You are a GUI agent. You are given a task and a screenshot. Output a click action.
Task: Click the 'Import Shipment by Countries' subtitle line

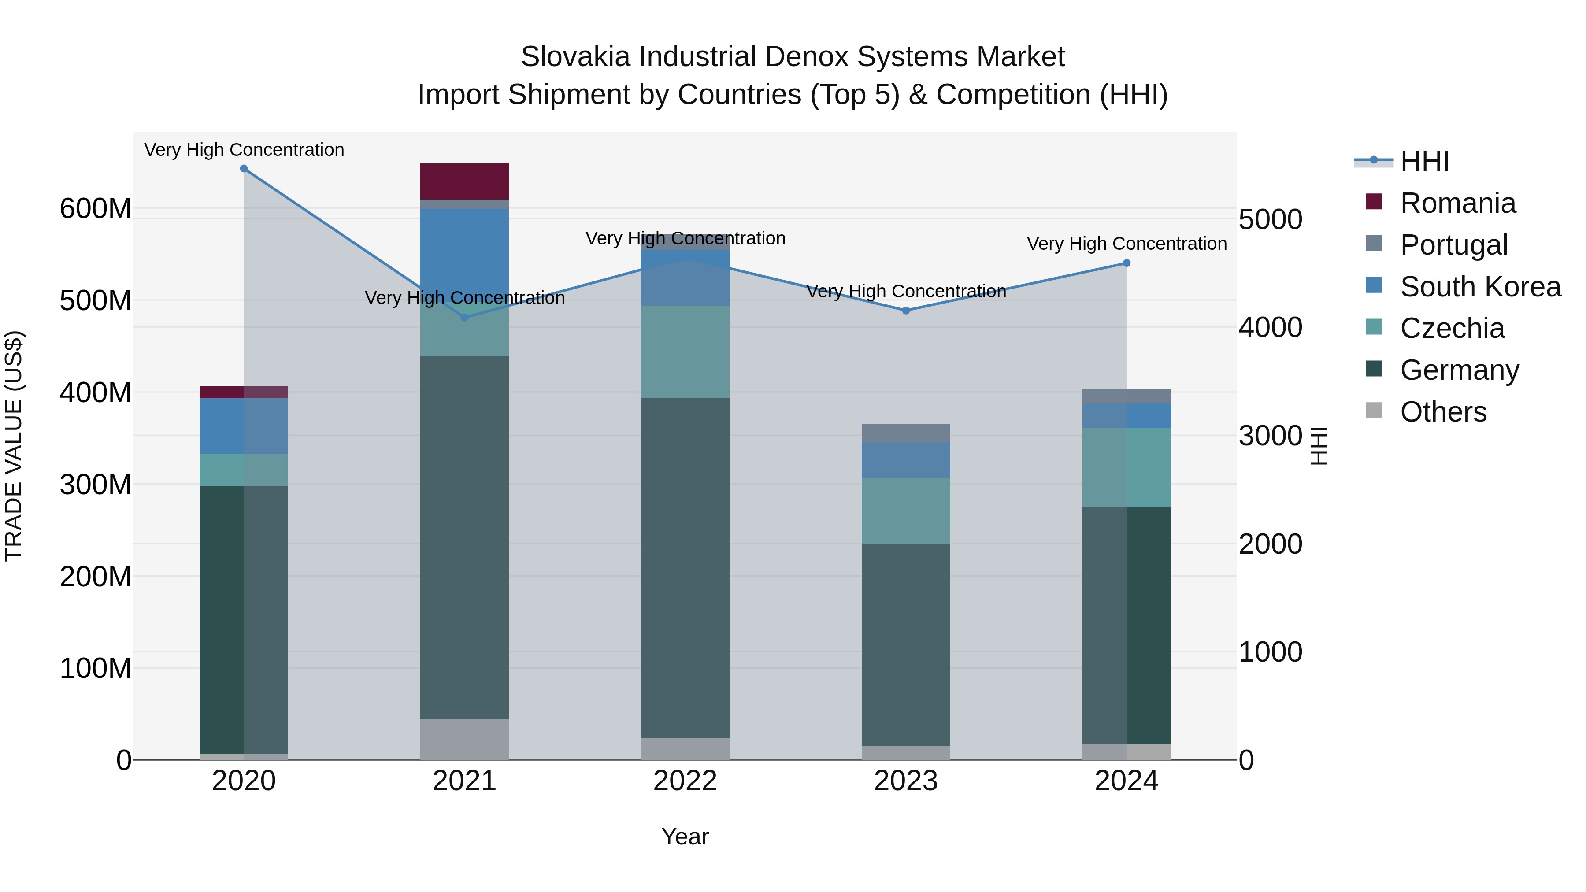point(793,95)
